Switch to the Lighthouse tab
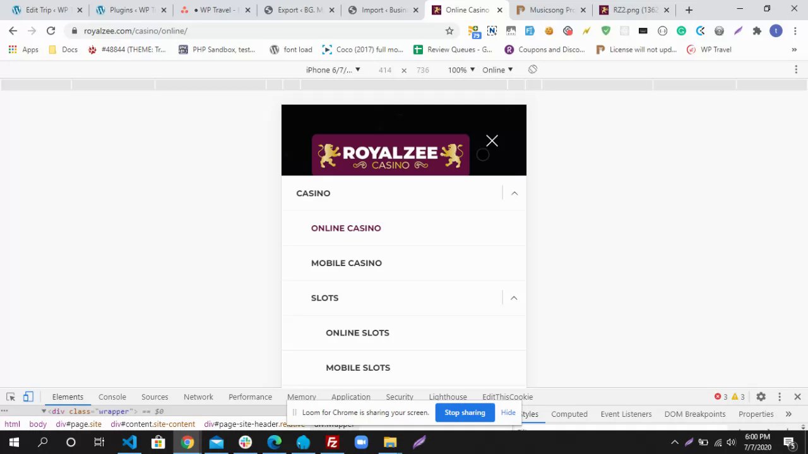The width and height of the screenshot is (808, 454). pyautogui.click(x=448, y=397)
